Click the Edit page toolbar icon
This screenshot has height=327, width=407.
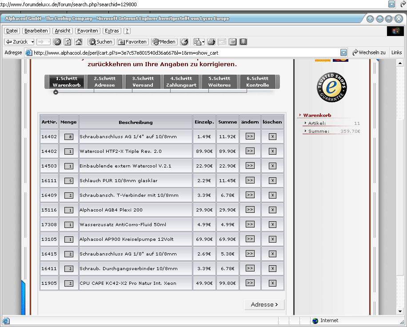(x=222, y=42)
